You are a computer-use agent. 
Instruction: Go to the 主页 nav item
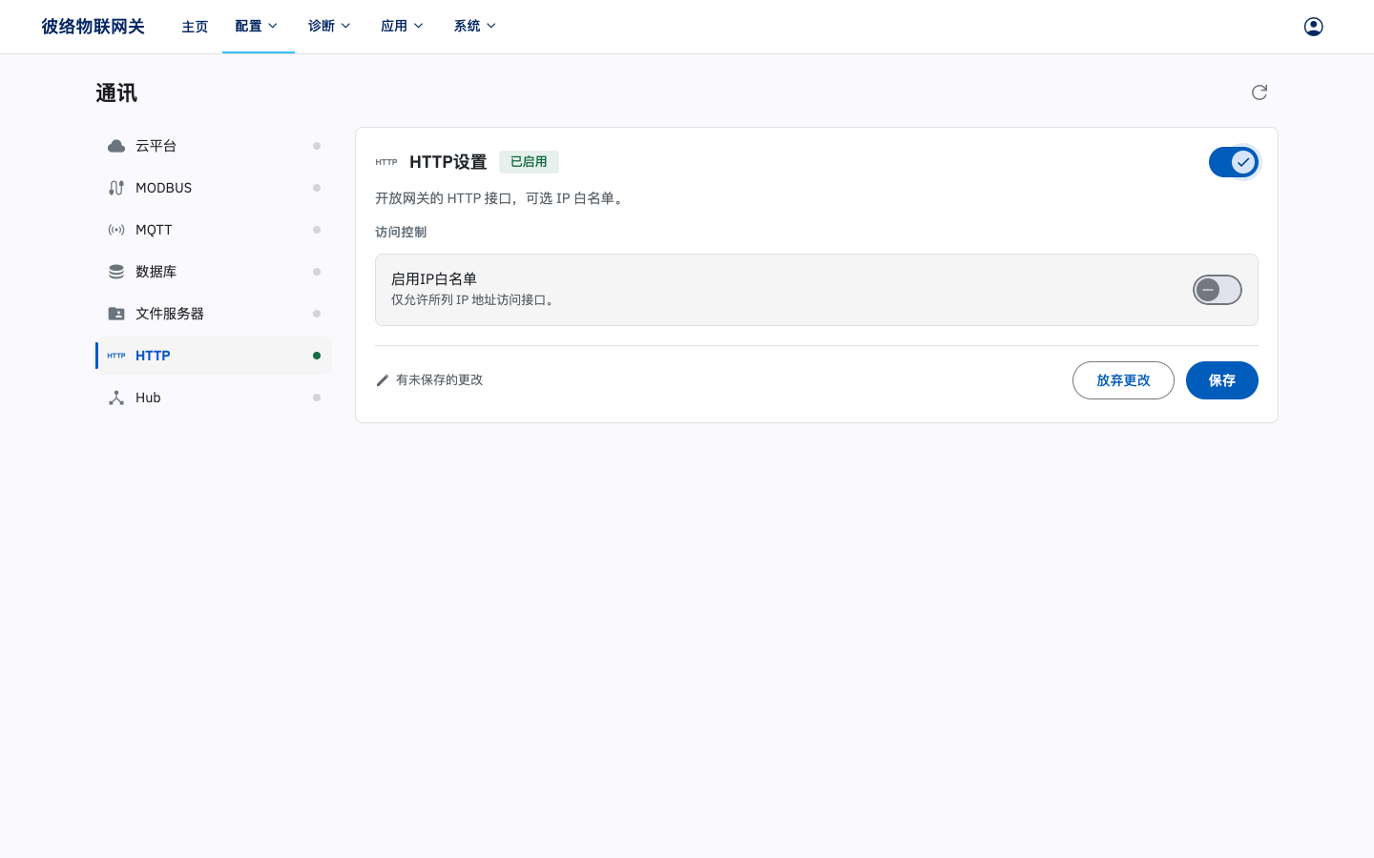pos(195,27)
